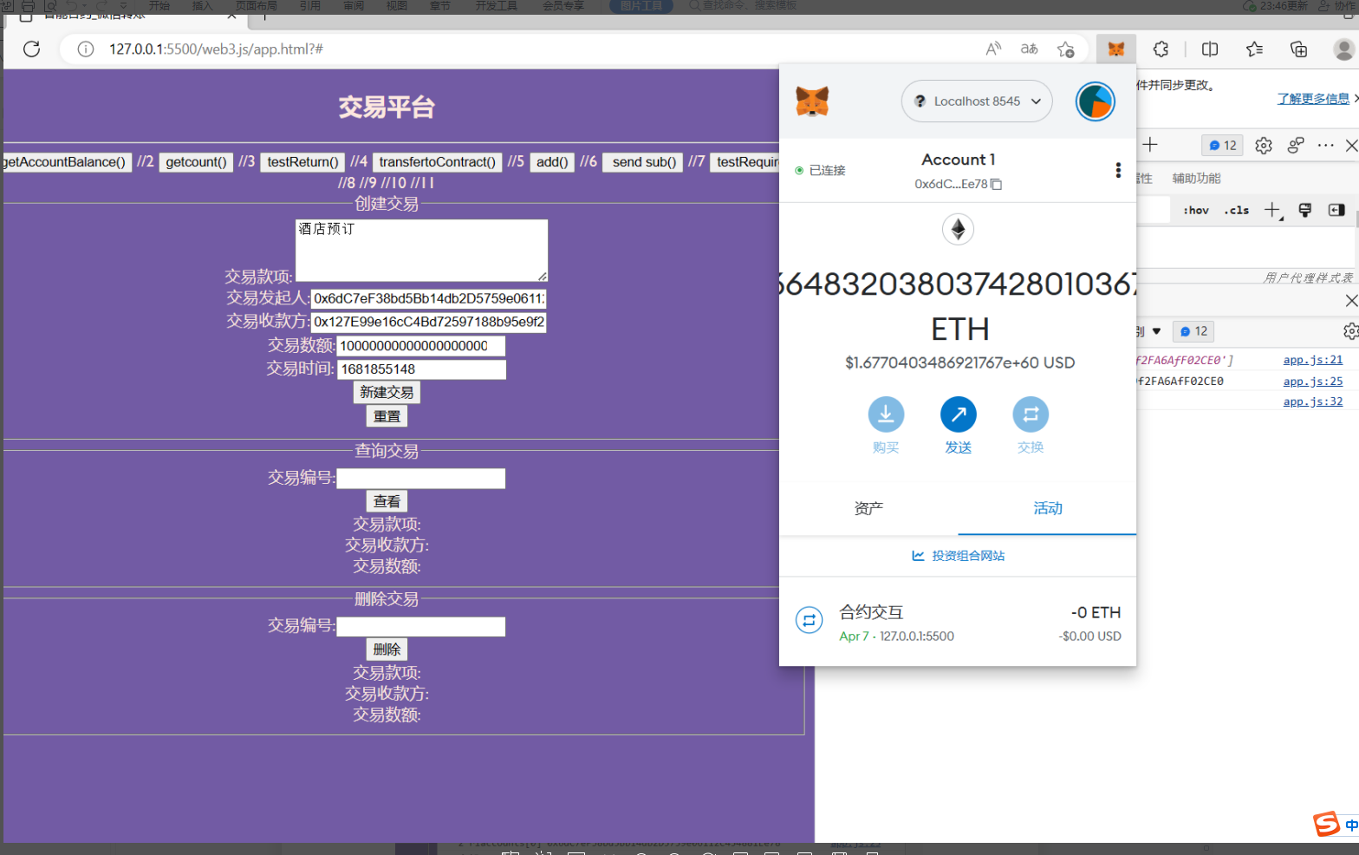1359x855 pixels.
Task: Click the Sogou input method S icon
Action: pos(1326,824)
